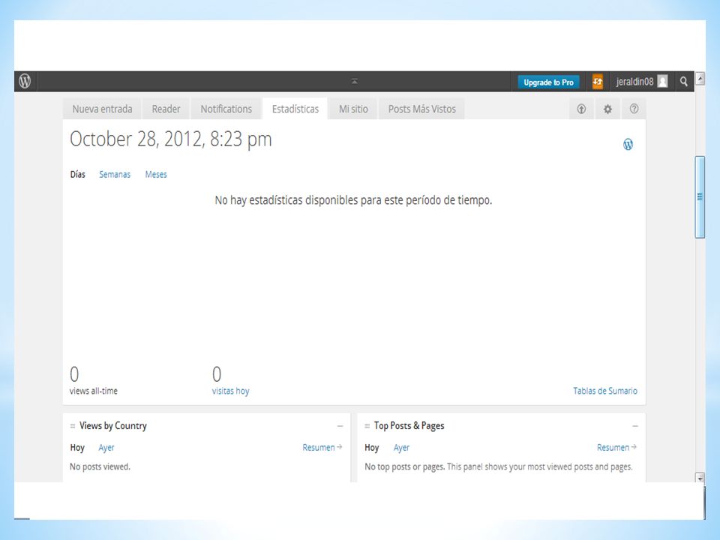Switch stats to Semanas

pyautogui.click(x=115, y=175)
